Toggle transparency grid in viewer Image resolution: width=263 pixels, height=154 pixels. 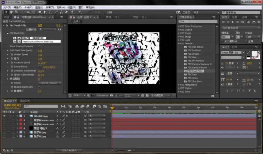click(x=147, y=95)
